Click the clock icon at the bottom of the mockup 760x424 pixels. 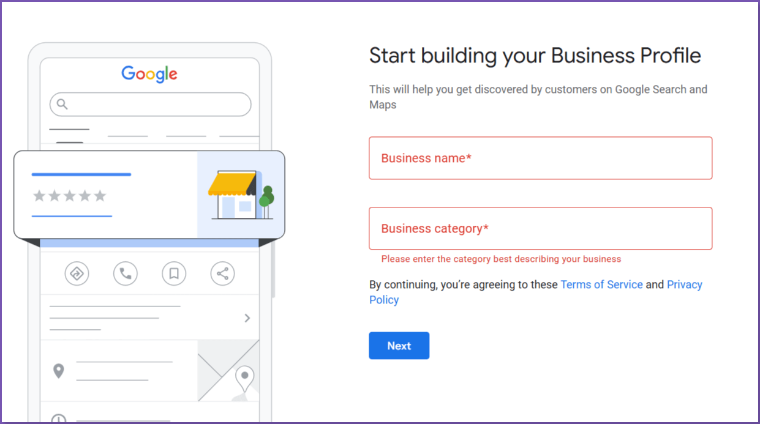coord(59,418)
